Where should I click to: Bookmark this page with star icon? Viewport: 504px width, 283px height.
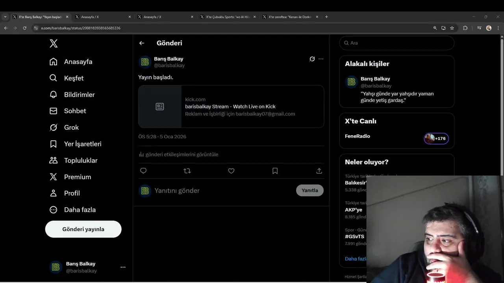pyautogui.click(x=452, y=28)
